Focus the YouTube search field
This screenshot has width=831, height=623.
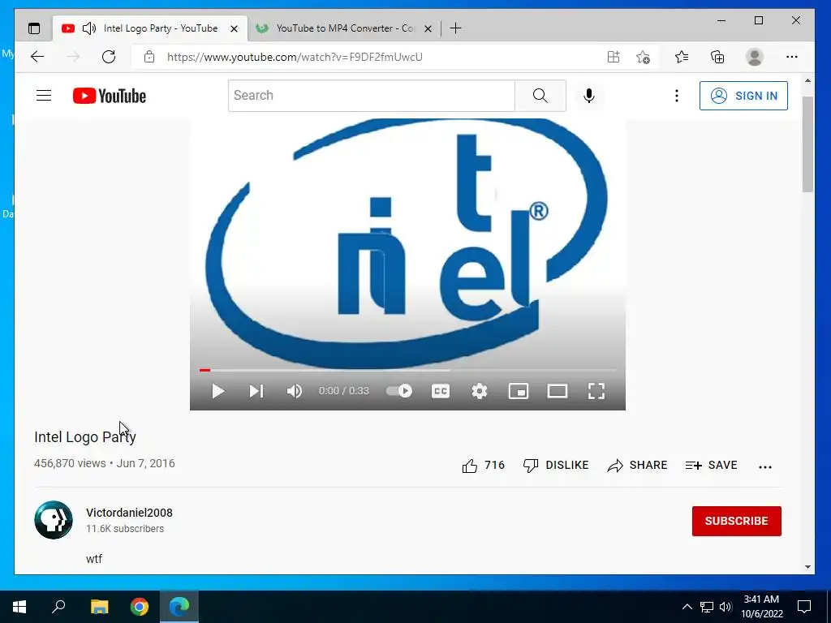[372, 96]
